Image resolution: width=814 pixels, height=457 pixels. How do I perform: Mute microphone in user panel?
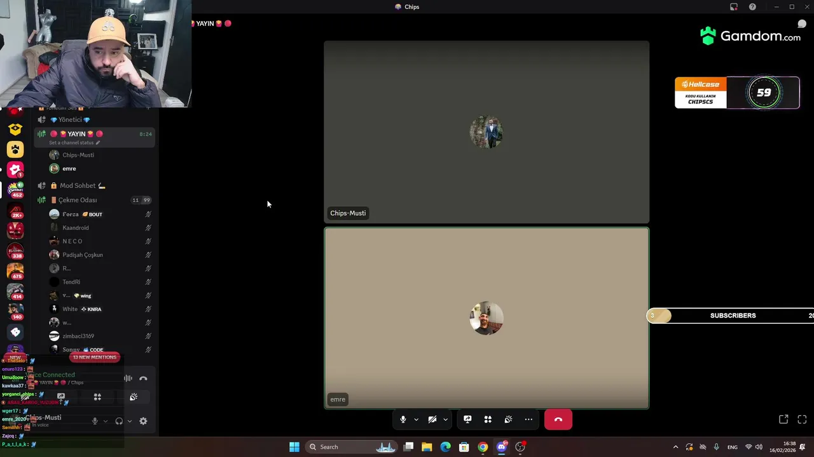[95, 421]
